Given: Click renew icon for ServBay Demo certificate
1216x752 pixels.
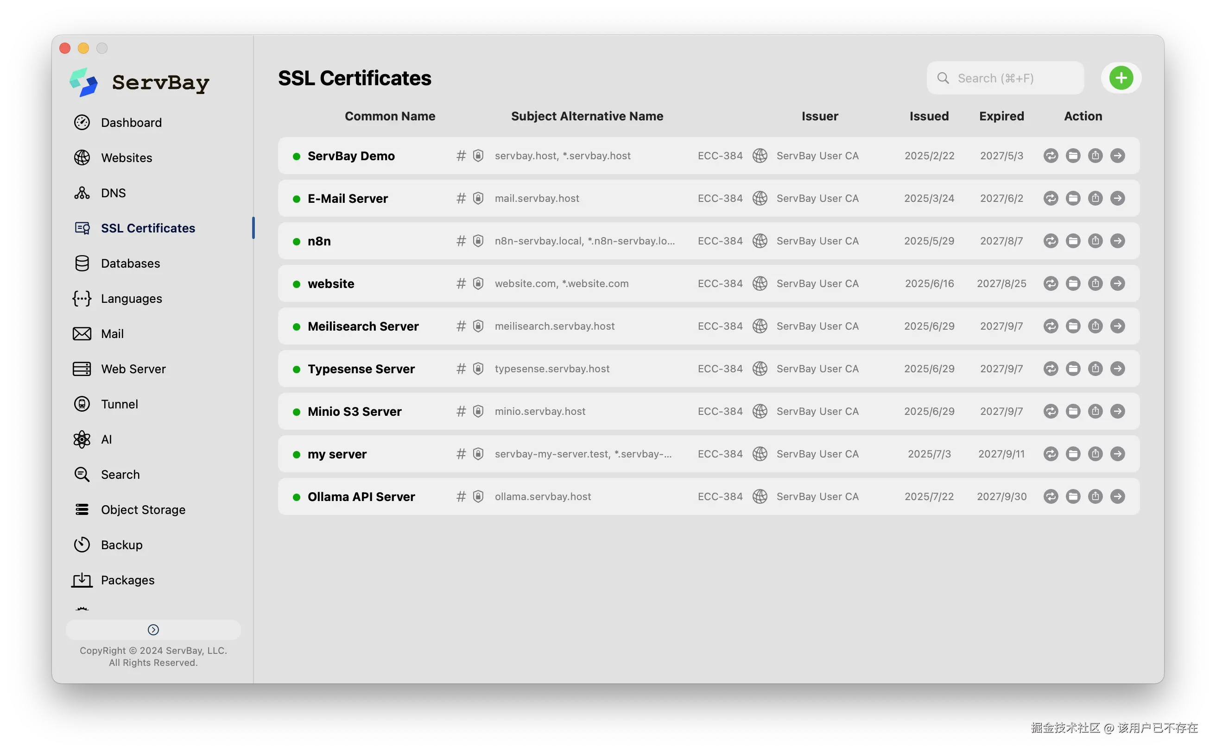Looking at the screenshot, I should coord(1050,156).
